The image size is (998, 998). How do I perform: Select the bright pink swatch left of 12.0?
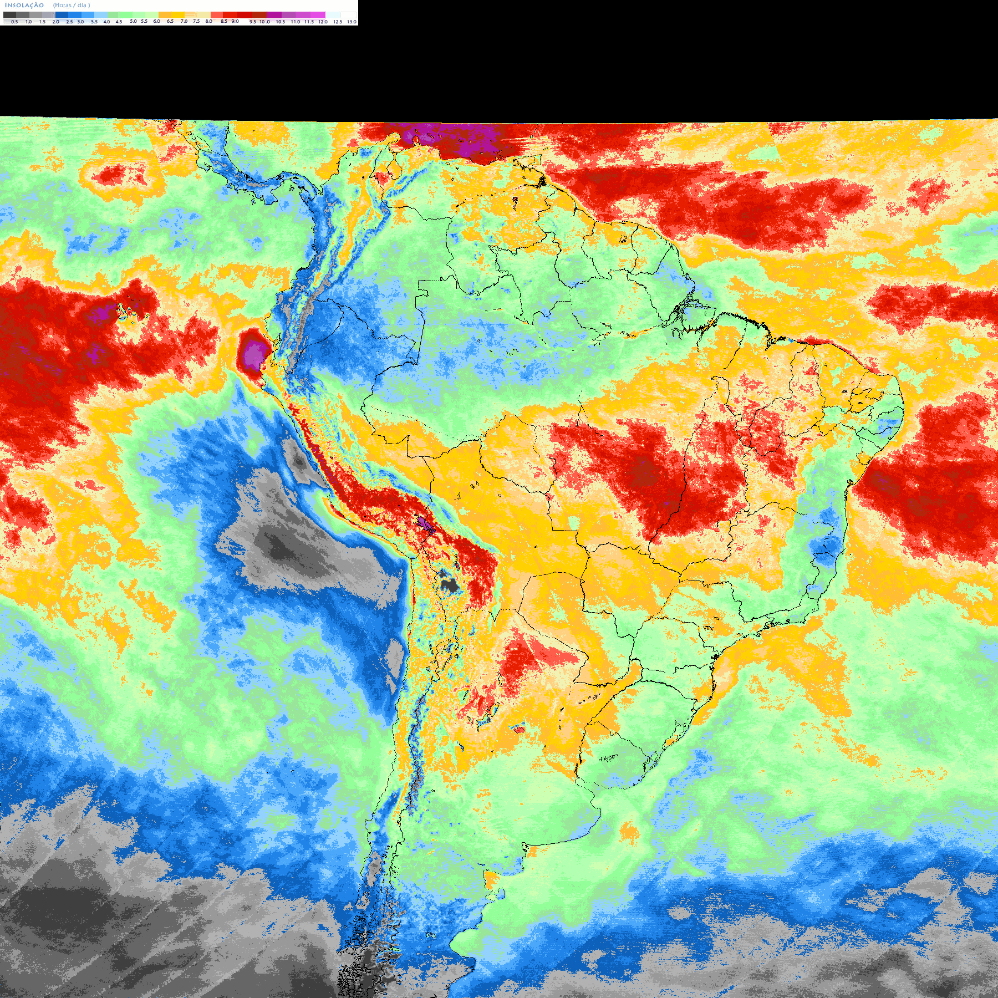click(x=318, y=15)
